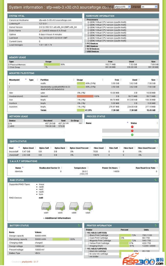Refresh the Printer Information panel

click(156, 225)
